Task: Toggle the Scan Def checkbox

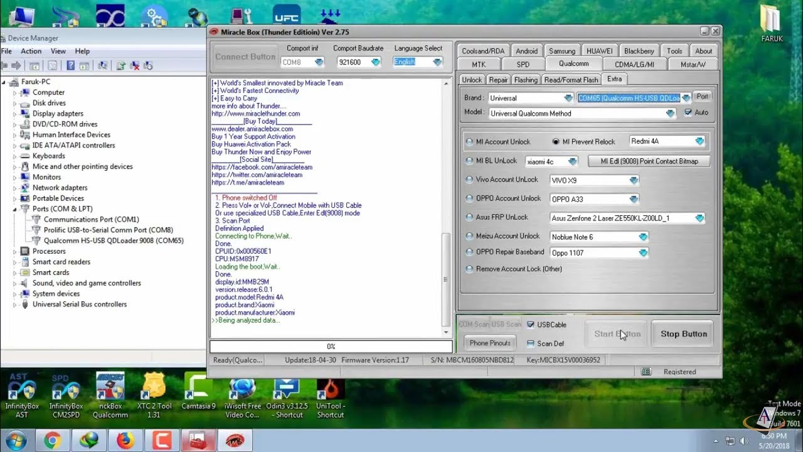Action: pyautogui.click(x=531, y=343)
